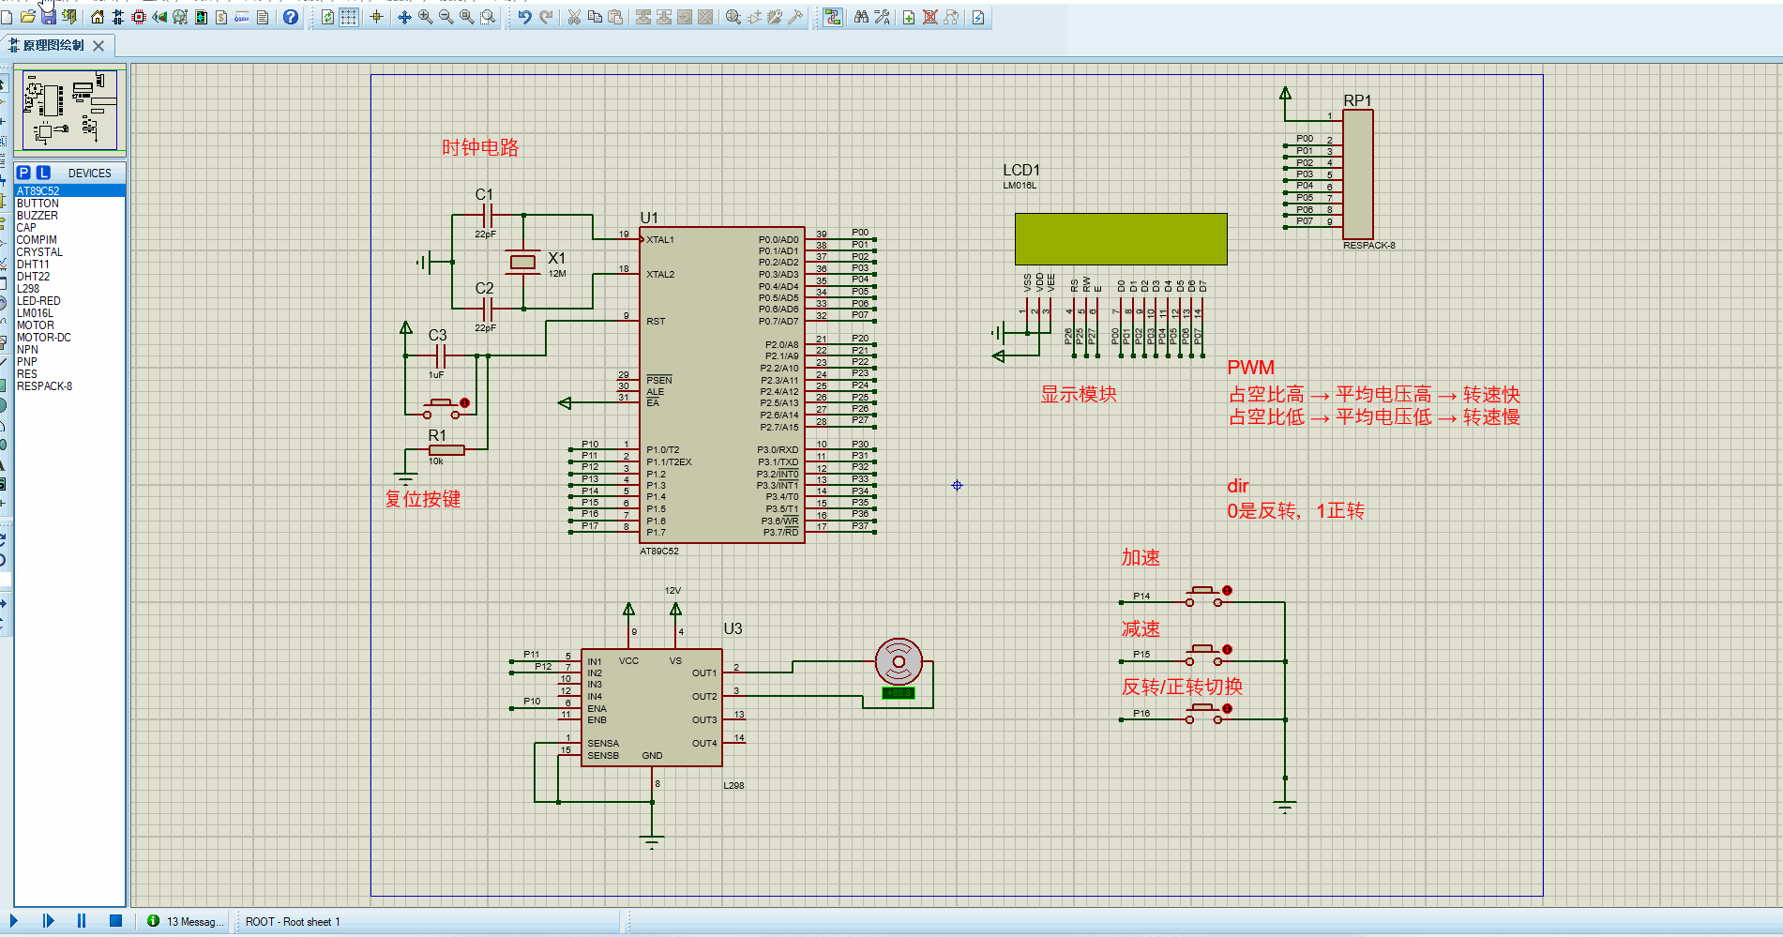Select L298 in the device list
The height and width of the screenshot is (937, 1783).
(x=69, y=288)
